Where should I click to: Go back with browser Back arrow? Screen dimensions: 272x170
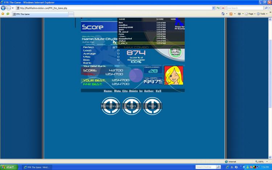point(3,8)
